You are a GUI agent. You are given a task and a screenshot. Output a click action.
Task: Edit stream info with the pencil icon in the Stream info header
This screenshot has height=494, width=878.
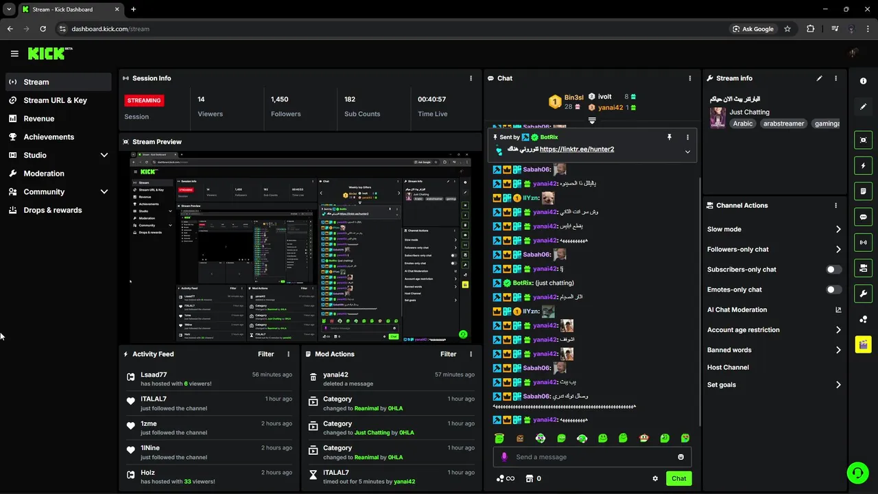(x=819, y=78)
